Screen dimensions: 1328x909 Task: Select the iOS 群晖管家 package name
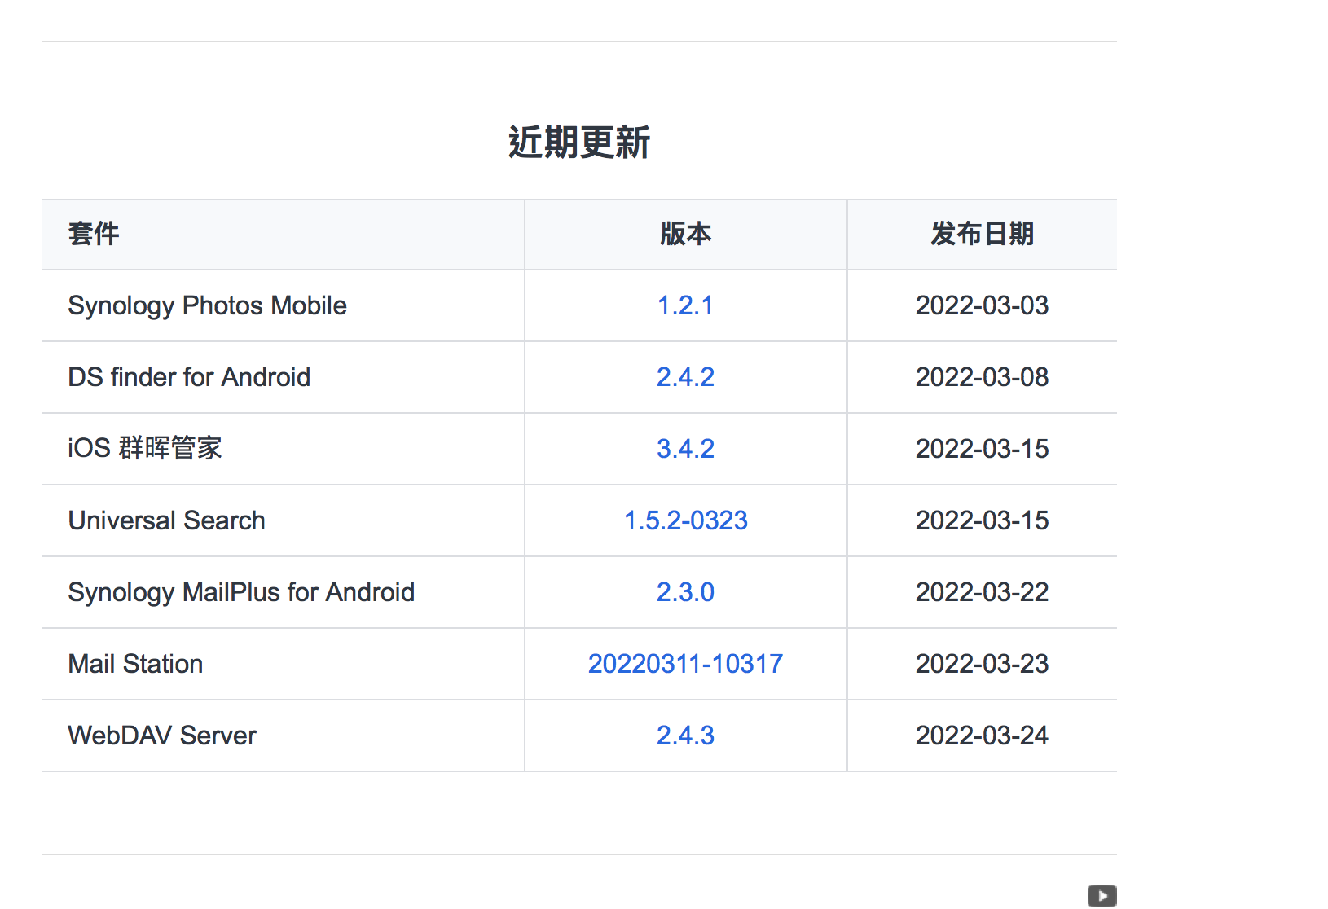pyautogui.click(x=145, y=449)
